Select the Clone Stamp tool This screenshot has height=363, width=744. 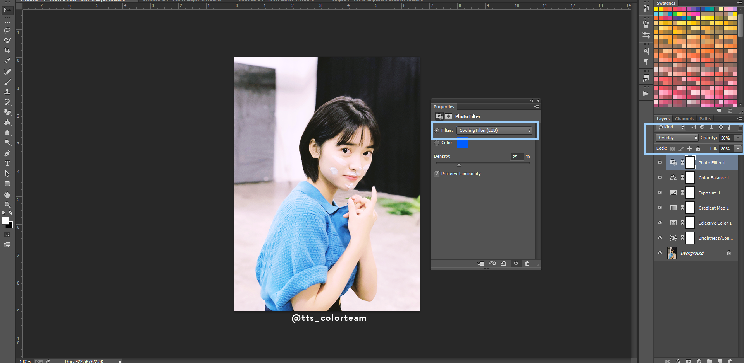point(7,92)
